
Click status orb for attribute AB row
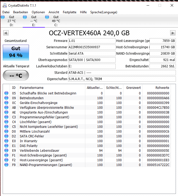click(6, 107)
